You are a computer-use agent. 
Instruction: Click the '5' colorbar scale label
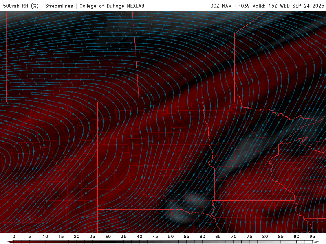(x=29, y=237)
